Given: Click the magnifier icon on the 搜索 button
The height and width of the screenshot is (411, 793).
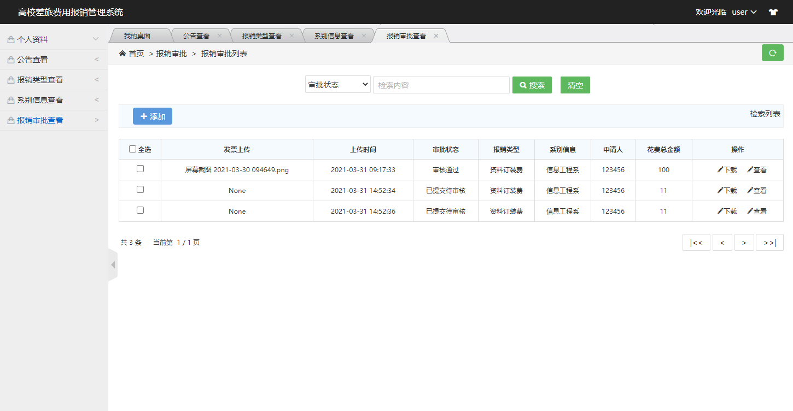Looking at the screenshot, I should pos(523,85).
